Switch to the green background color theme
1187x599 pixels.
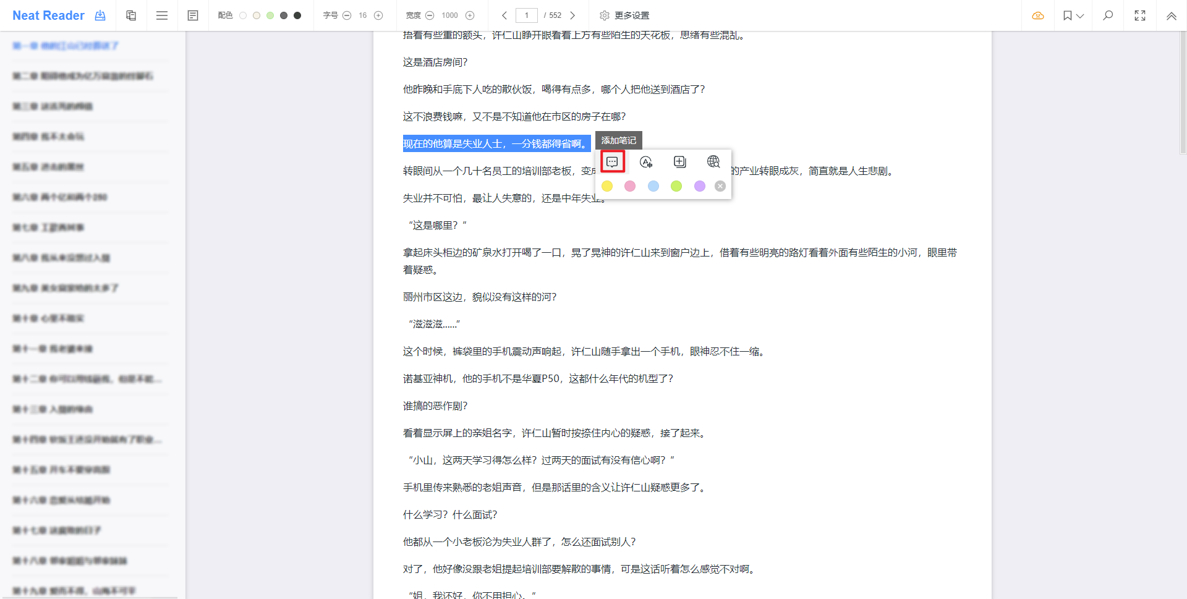pyautogui.click(x=271, y=15)
